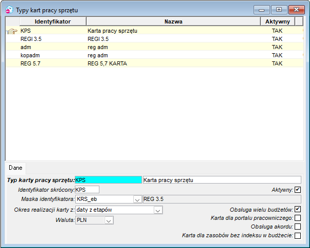310x248 pixels.
Task: Select the REGI 3.5 identifier cell
Action: tap(31, 39)
